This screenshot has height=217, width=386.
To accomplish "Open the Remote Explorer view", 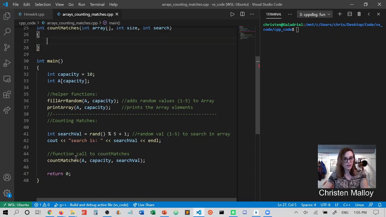I will pyautogui.click(x=7, y=79).
